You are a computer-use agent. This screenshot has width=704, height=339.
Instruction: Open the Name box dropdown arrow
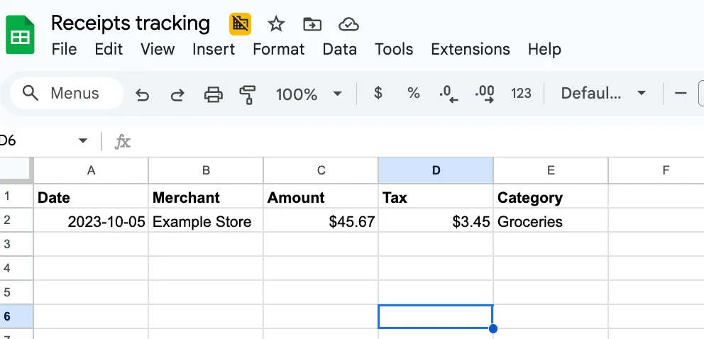tap(82, 141)
